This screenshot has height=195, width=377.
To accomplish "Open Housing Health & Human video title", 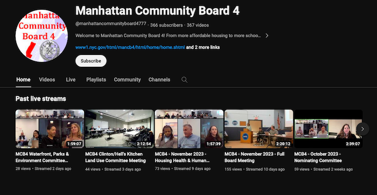I will (x=182, y=157).
